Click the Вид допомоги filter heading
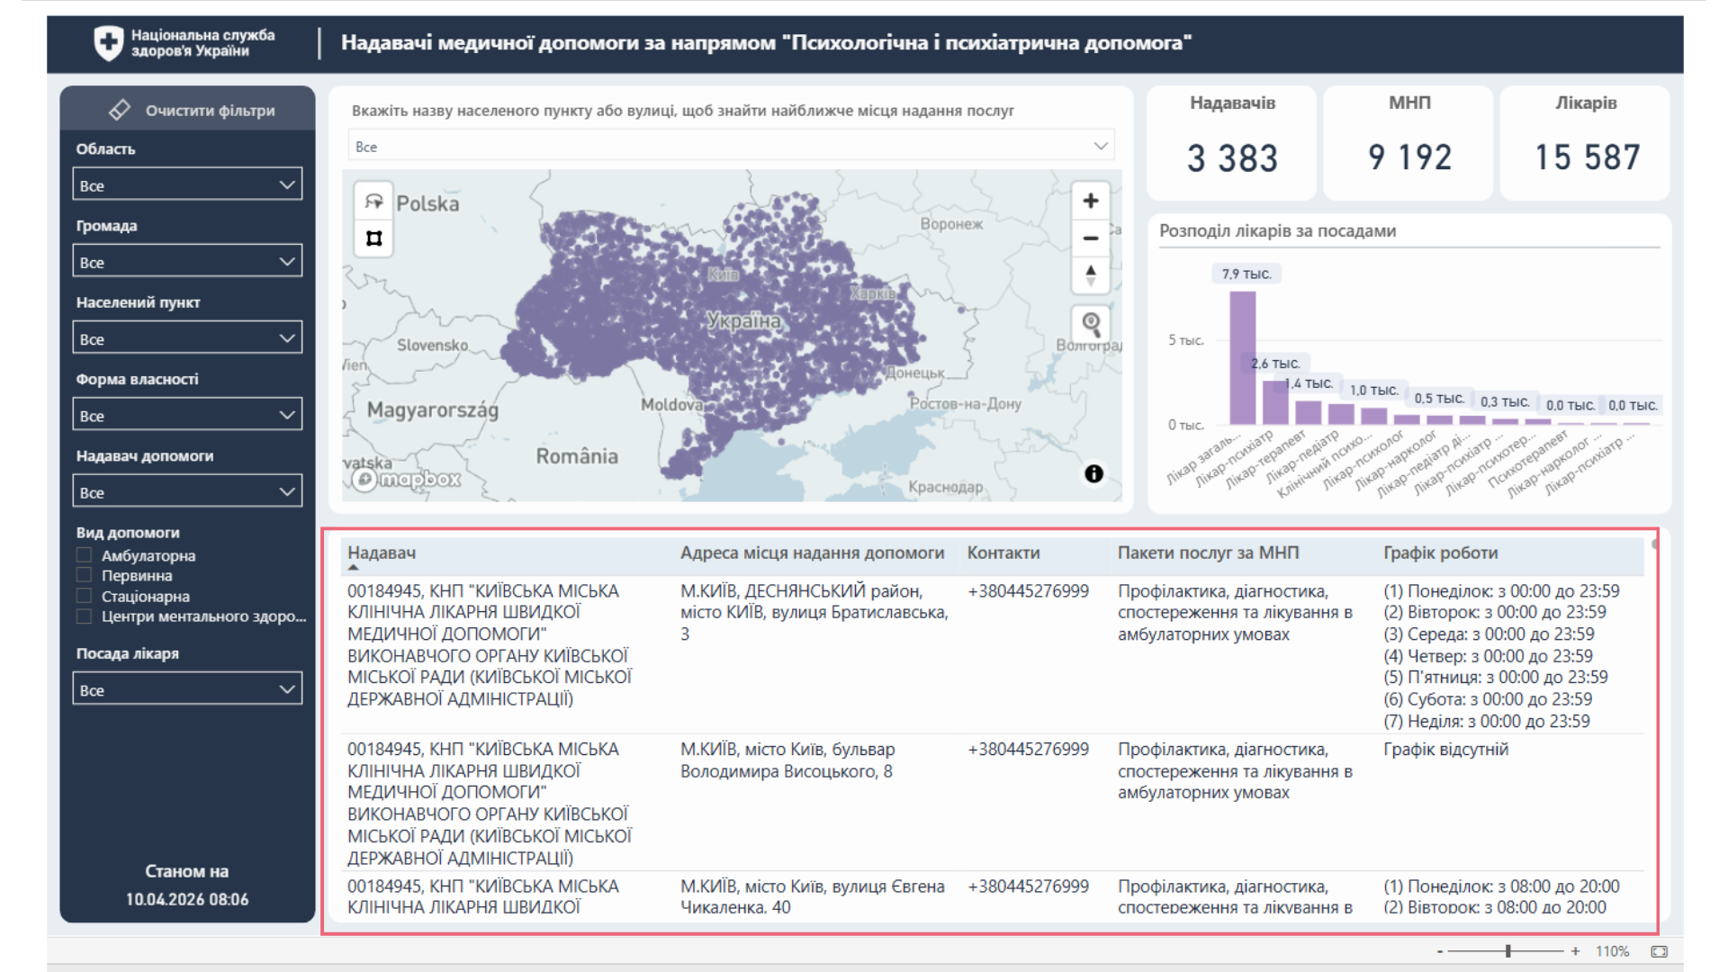Screen dimensions: 1728x972 [x=128, y=533]
